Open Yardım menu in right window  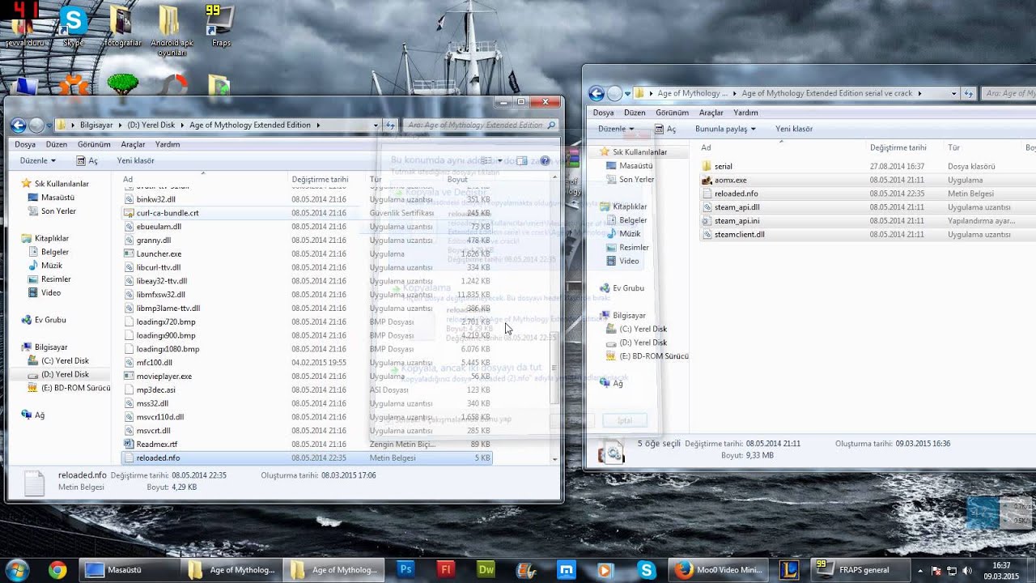pyautogui.click(x=745, y=113)
